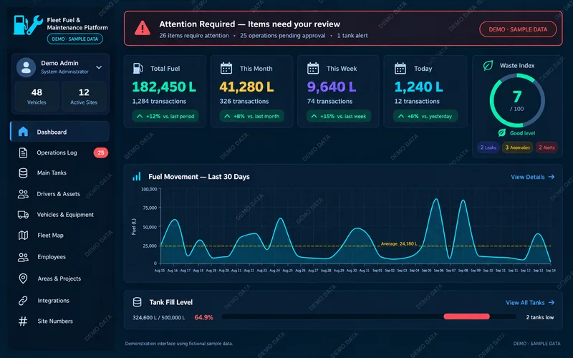Click the 2 Leaks chip
573x358 pixels.
pyautogui.click(x=488, y=147)
